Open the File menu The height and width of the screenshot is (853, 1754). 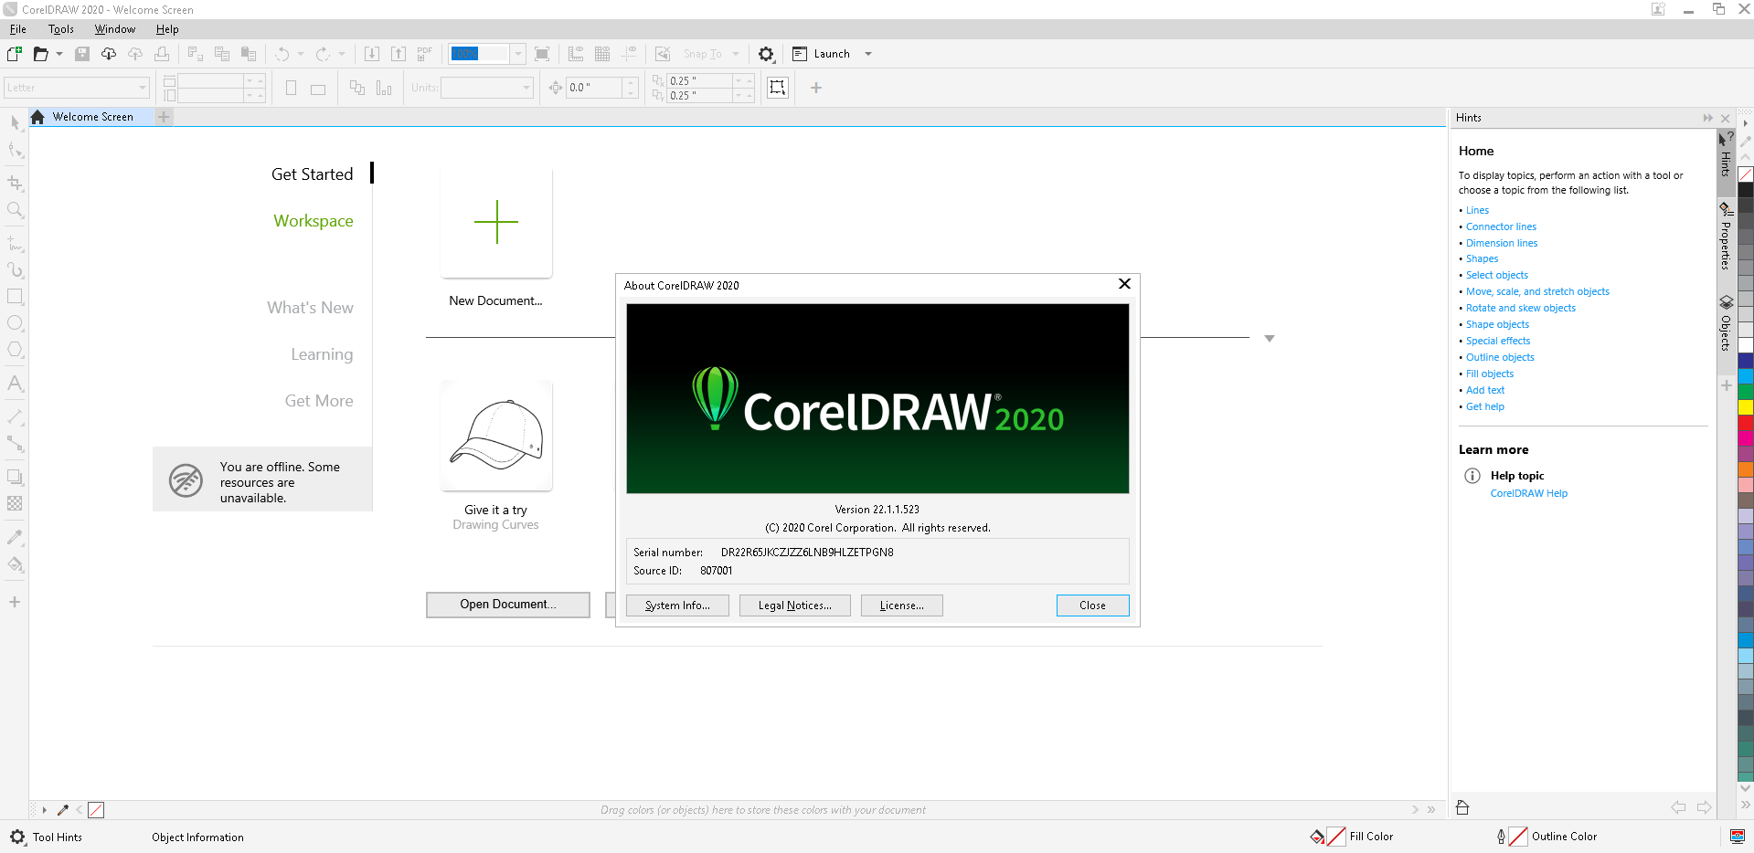[x=18, y=29]
